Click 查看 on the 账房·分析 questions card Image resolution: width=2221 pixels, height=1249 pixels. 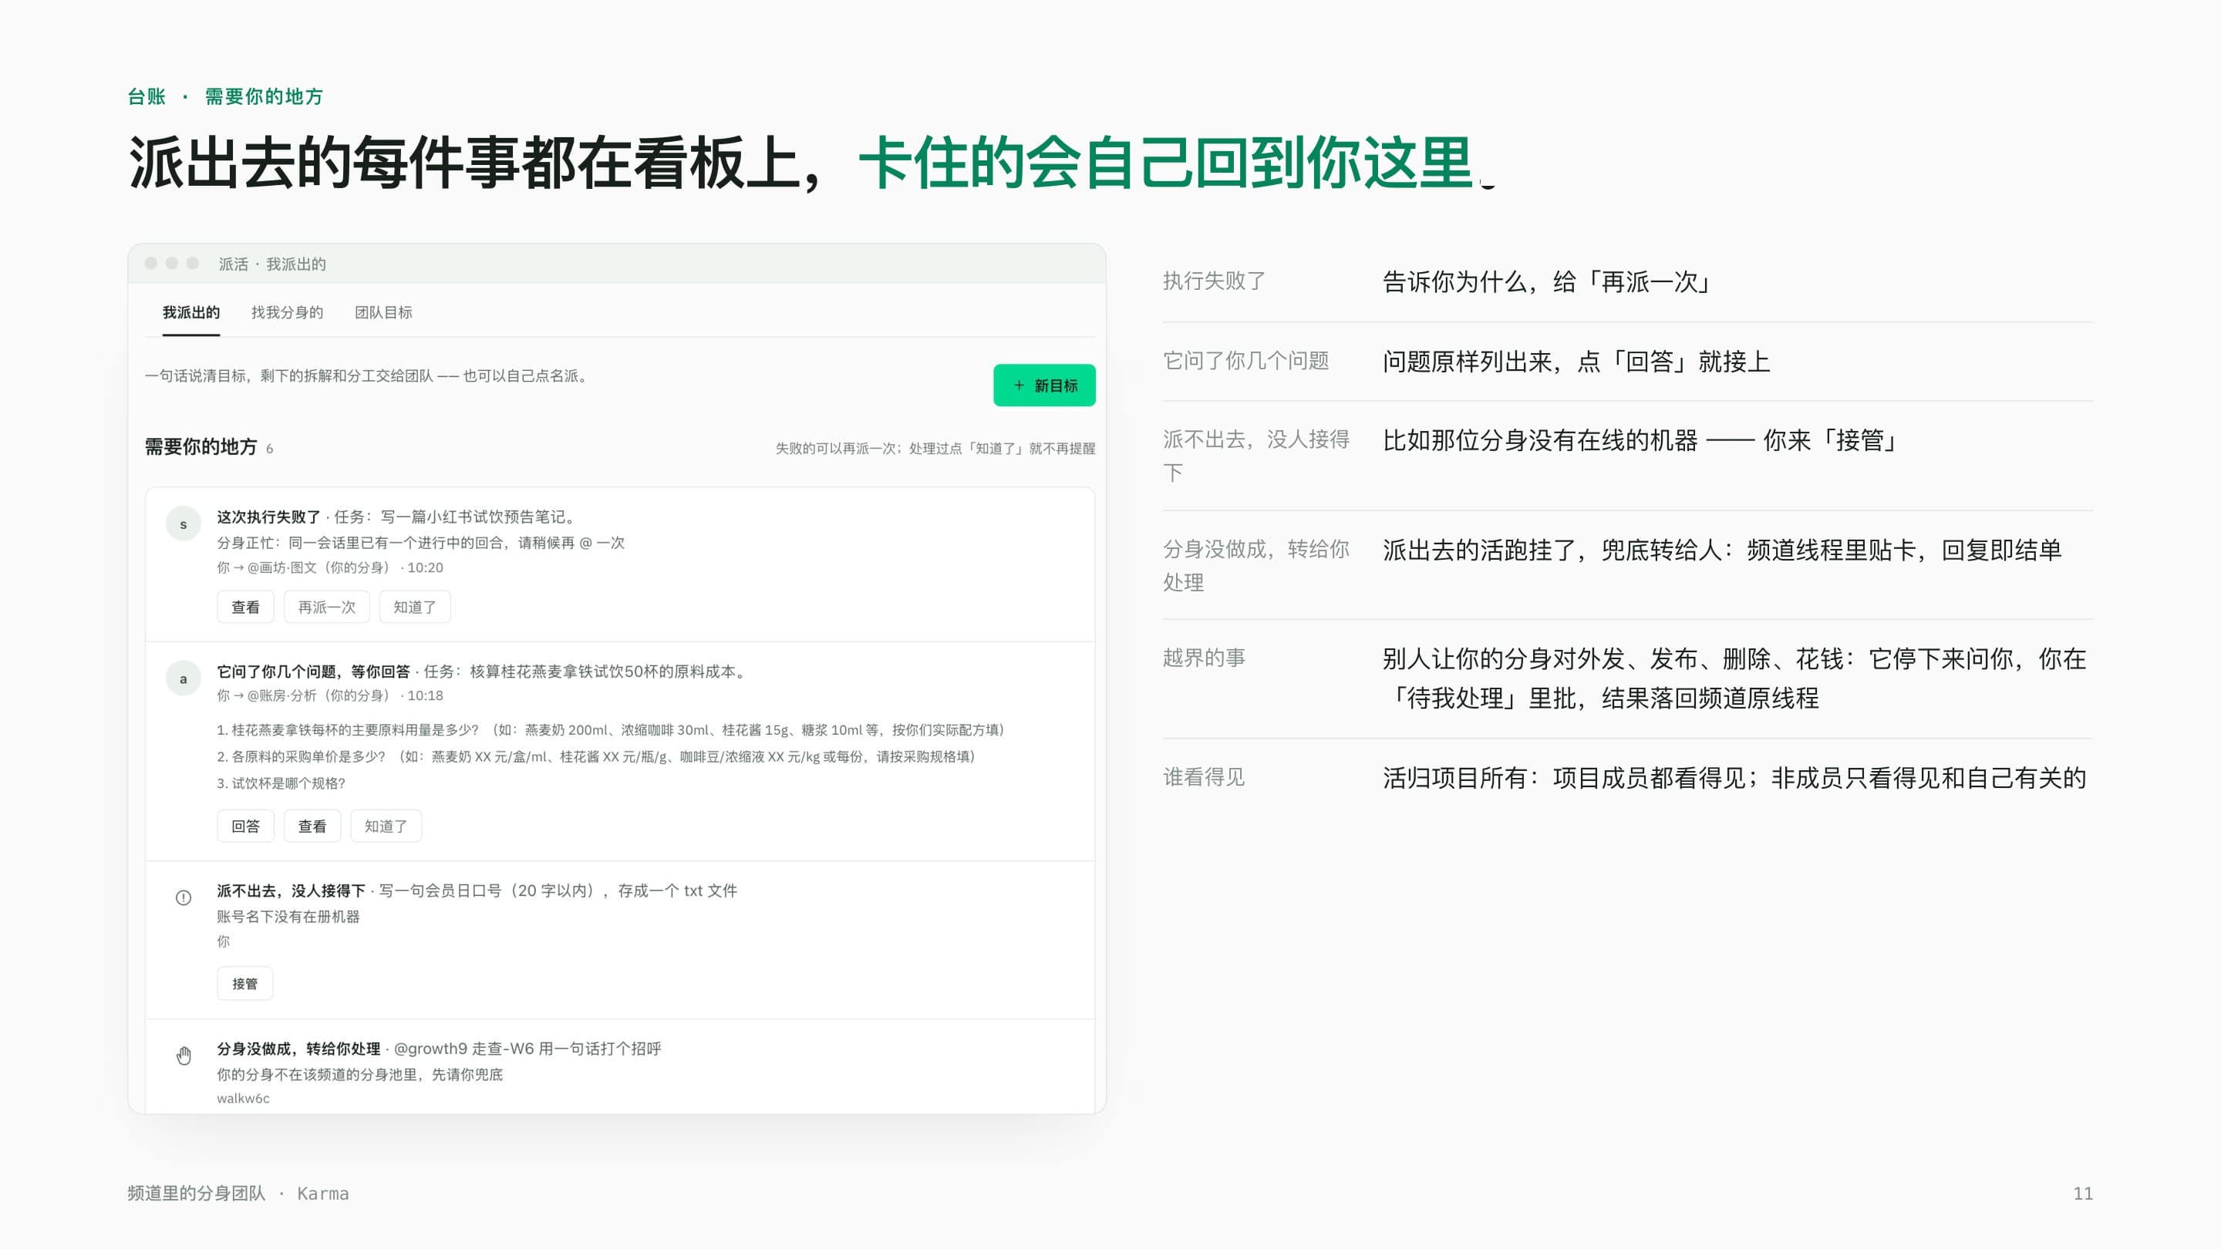pyautogui.click(x=312, y=826)
